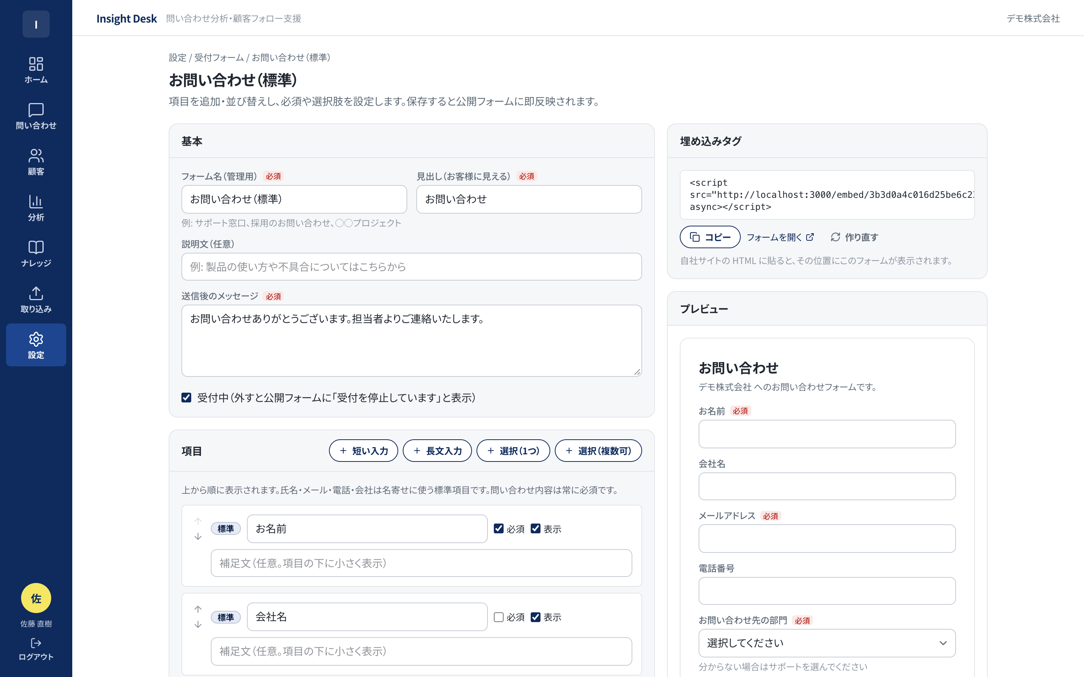
Task: Open 問い合わせ in the sidebar
Action: [36, 117]
